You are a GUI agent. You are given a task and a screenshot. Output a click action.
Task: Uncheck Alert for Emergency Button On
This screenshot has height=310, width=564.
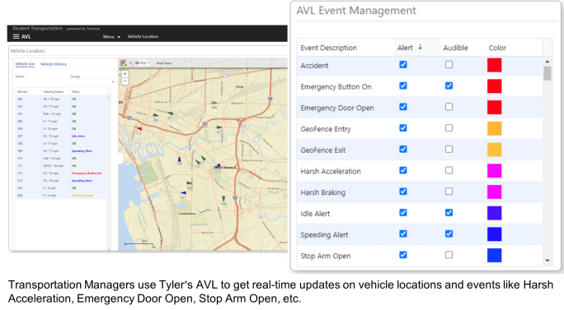click(x=403, y=86)
